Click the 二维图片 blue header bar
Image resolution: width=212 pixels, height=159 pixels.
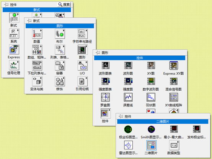click(163, 122)
